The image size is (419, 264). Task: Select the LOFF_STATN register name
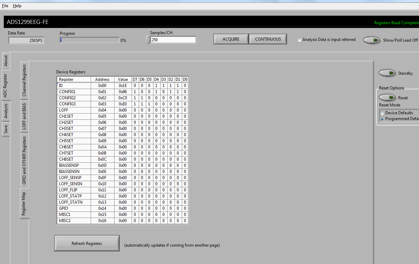[x=71, y=202]
